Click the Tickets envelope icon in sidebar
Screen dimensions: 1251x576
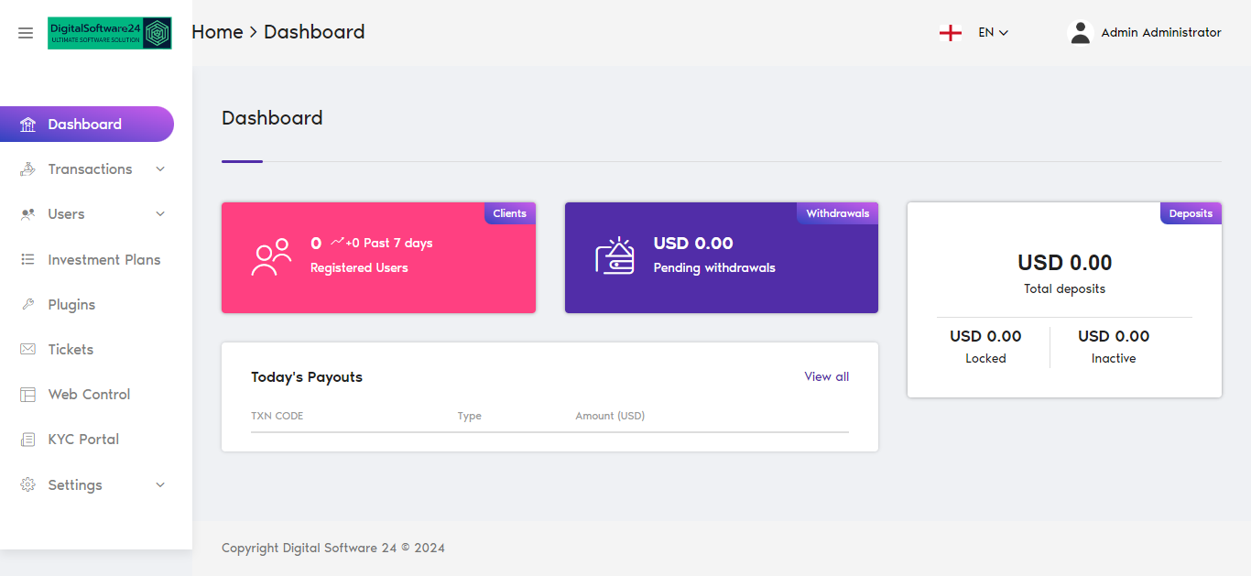tap(27, 350)
